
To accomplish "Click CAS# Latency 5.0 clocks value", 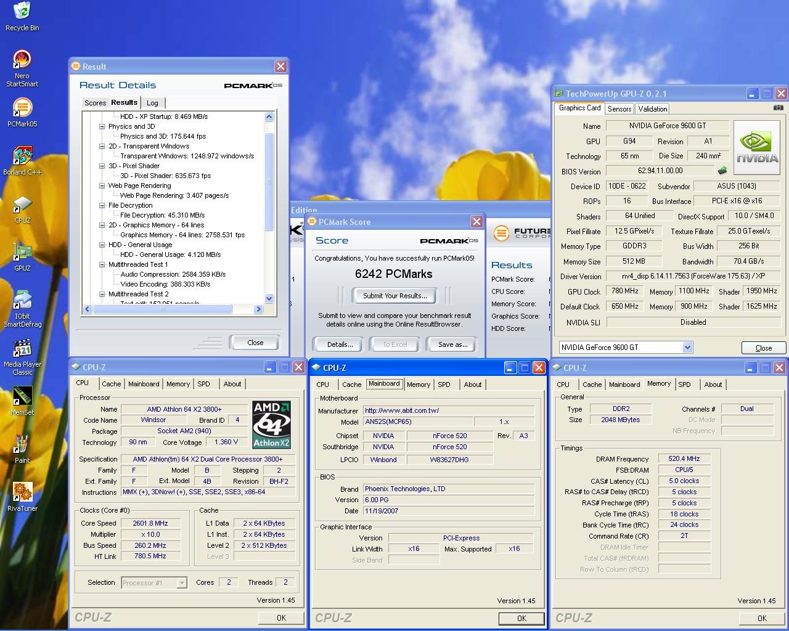I will 684,481.
